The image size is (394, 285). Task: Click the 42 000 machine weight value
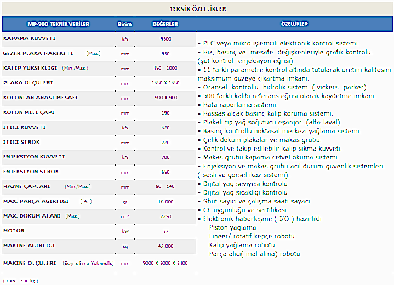(x=165, y=246)
